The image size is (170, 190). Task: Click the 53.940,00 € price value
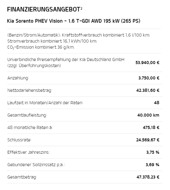(147, 63)
